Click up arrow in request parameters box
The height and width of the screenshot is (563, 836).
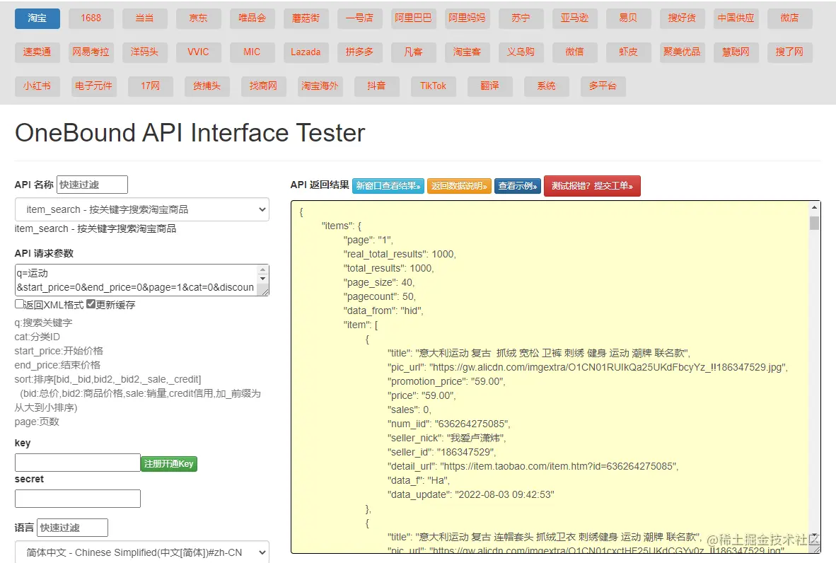point(263,271)
